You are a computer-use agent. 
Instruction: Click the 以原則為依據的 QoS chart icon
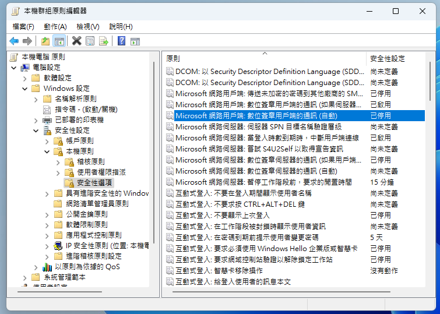coord(47,267)
